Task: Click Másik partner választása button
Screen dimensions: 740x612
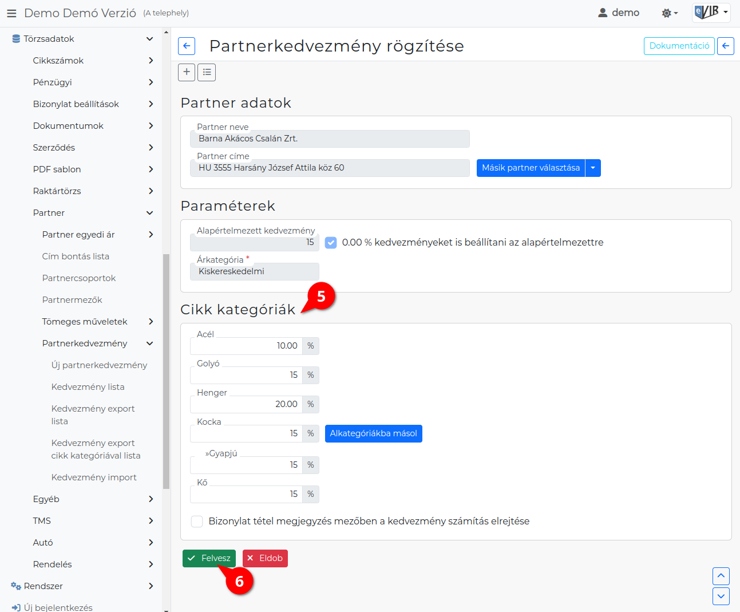Action: 531,168
